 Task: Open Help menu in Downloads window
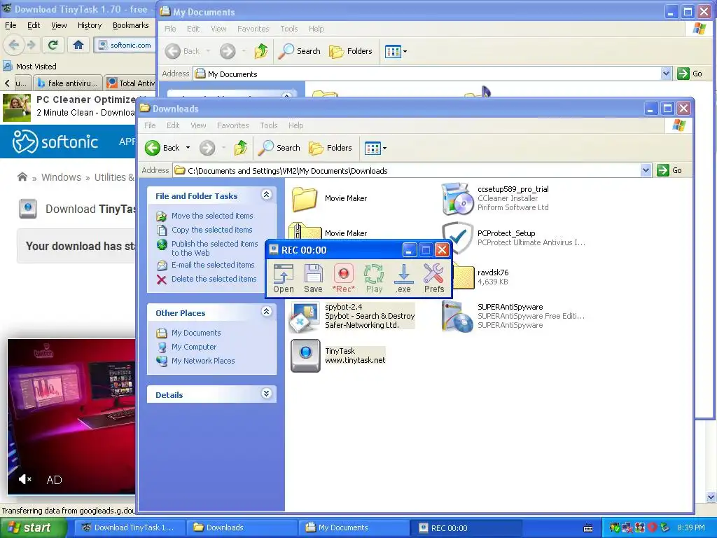pyautogui.click(x=296, y=125)
